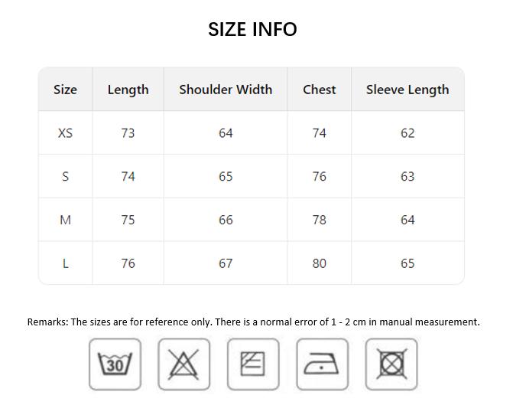The width and height of the screenshot is (513, 405).
Task: Click the M size row label
Action: [66, 220]
